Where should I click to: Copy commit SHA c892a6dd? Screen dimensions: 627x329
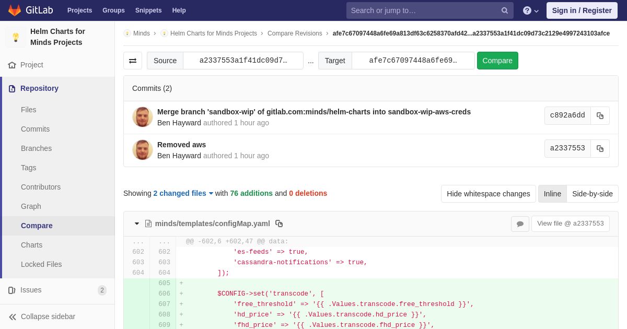click(x=600, y=116)
